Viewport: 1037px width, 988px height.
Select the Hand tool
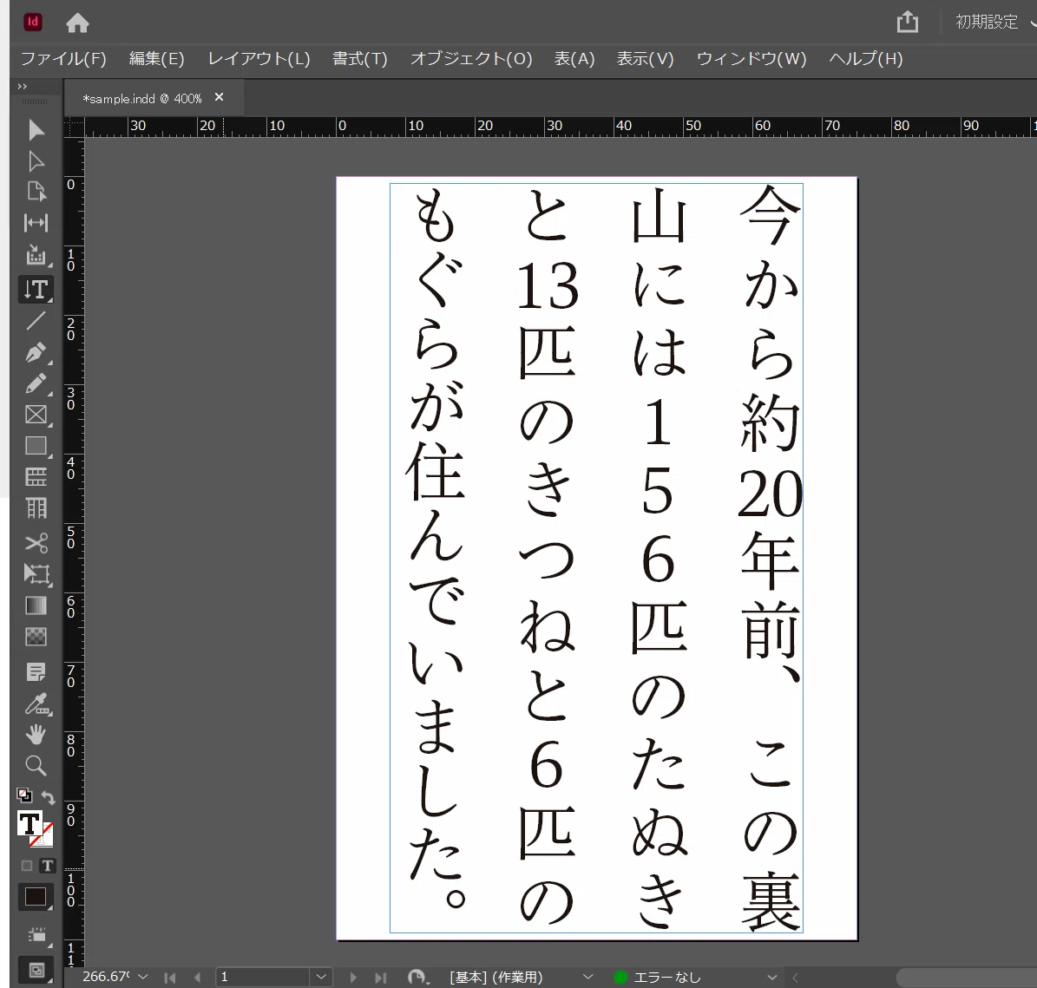pyautogui.click(x=36, y=735)
